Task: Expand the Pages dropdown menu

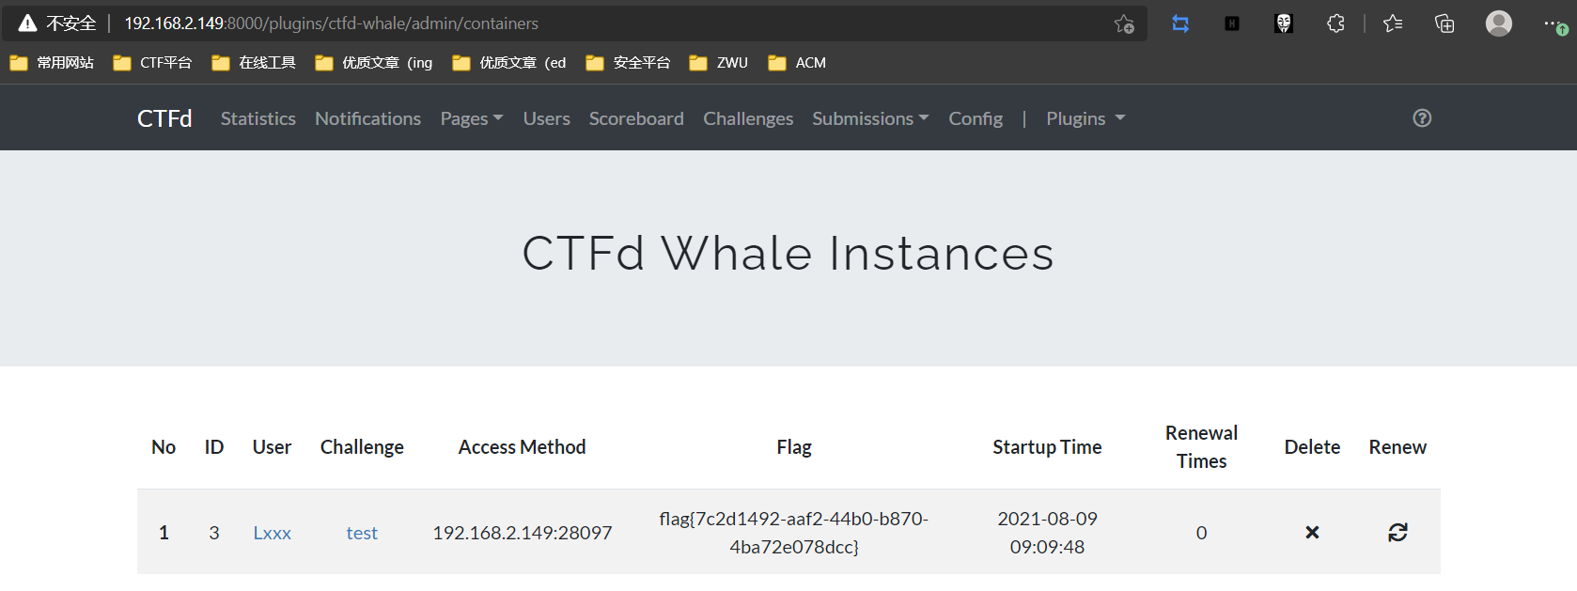Action: (472, 118)
